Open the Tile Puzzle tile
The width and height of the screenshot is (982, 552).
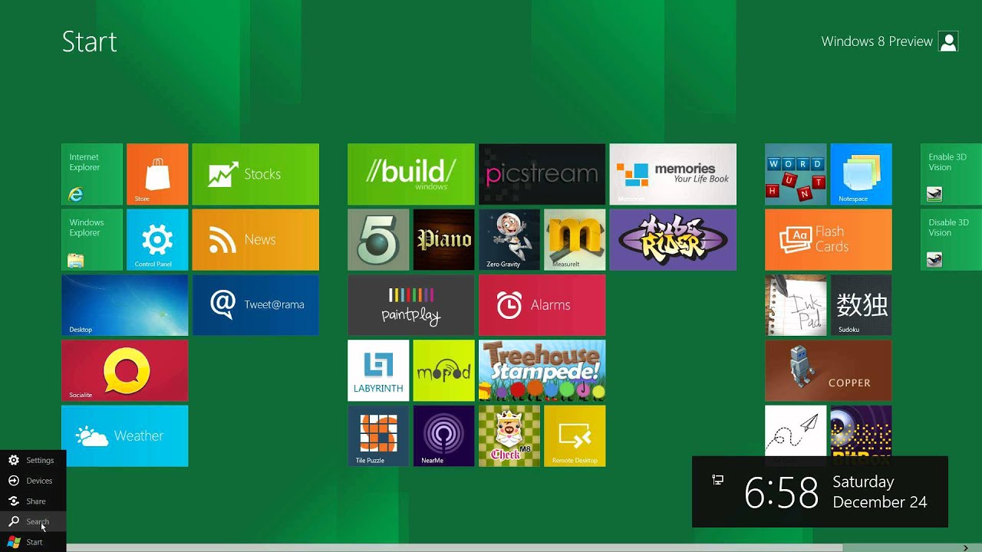378,435
